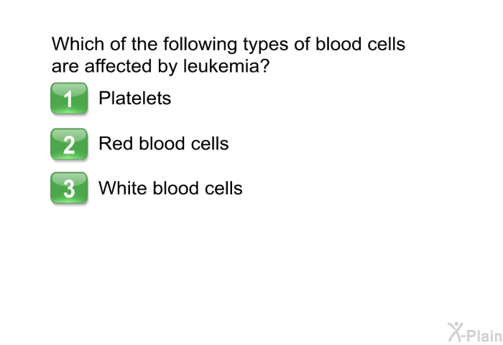
Task: Click the word leukemia in the question
Action: [x=220, y=66]
